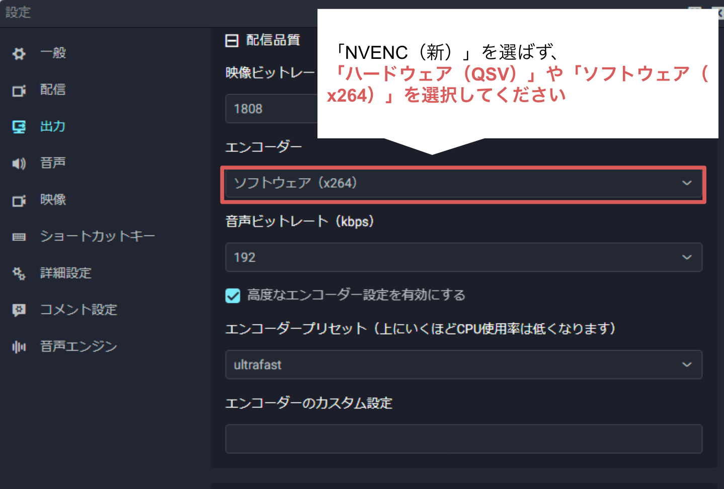
Task: Click the keyboard icon beside ショートカットキー
Action: [19, 237]
